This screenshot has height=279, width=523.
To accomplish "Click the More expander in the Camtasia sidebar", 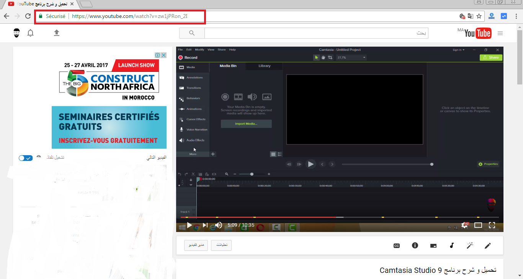I will point(193,154).
